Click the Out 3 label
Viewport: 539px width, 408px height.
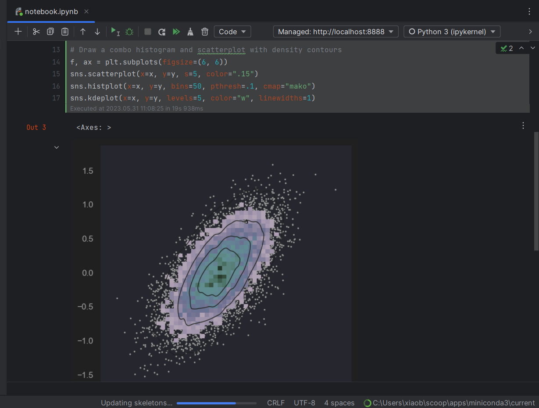(x=36, y=127)
